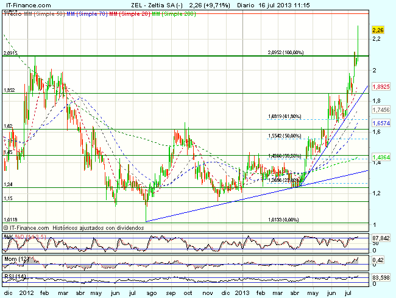This screenshot has height=298, width=396.
Task: Click the Fibonacci 50,00% level label
Action: click(285, 136)
